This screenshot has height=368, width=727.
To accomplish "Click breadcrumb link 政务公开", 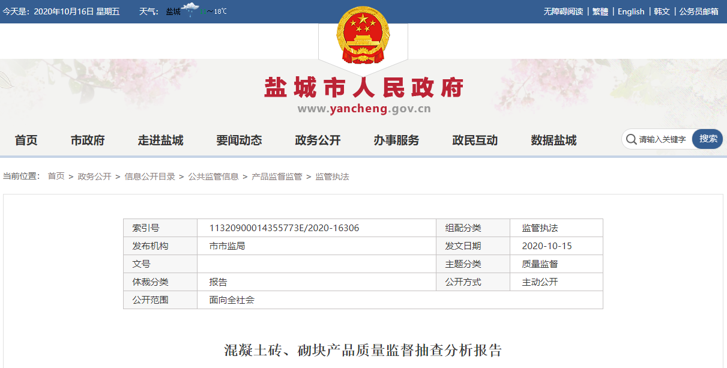I will point(94,176).
